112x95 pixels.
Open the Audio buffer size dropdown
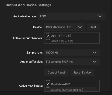tap(72, 62)
